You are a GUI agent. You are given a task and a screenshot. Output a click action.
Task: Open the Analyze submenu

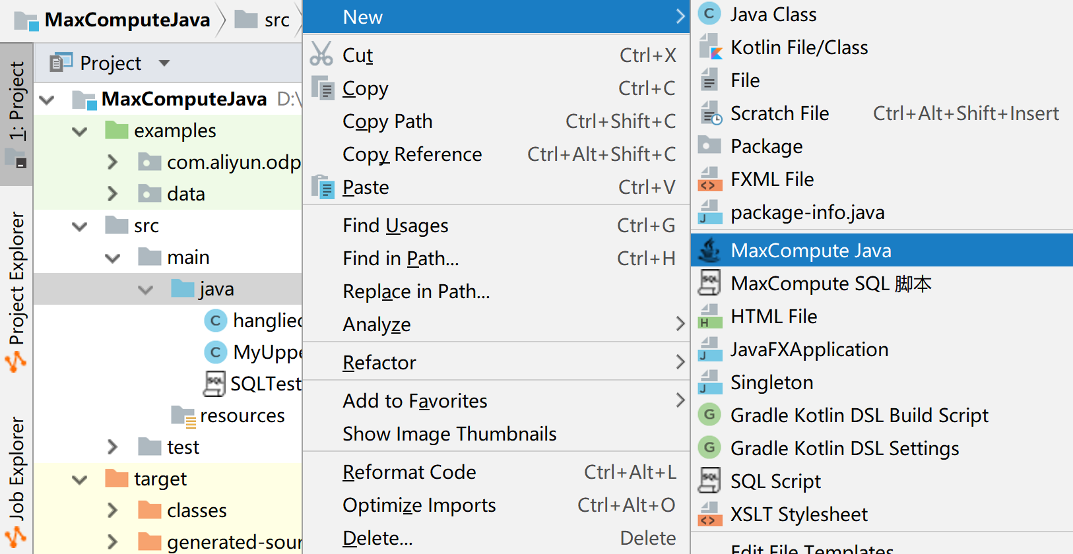coord(496,324)
